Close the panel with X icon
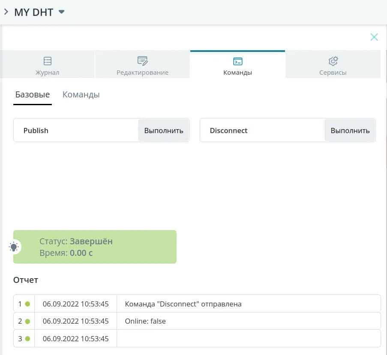This screenshot has width=387, height=355. [x=374, y=37]
